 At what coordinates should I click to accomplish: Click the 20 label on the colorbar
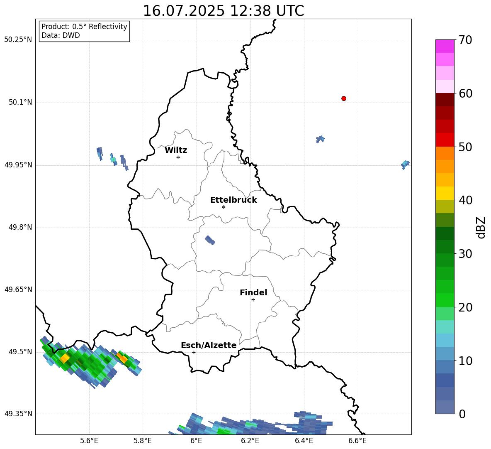pyautogui.click(x=465, y=307)
